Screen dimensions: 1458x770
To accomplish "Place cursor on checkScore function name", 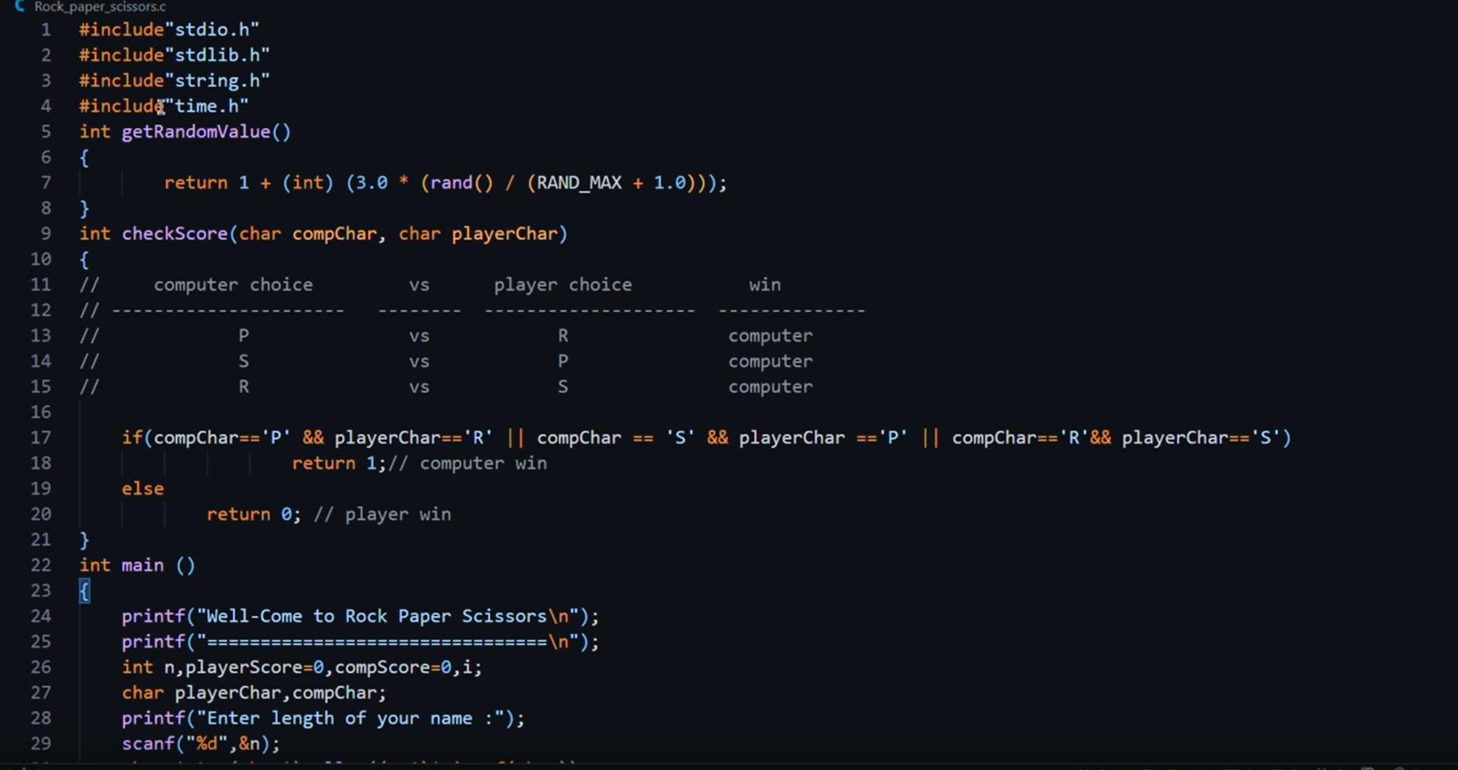I will [174, 234].
